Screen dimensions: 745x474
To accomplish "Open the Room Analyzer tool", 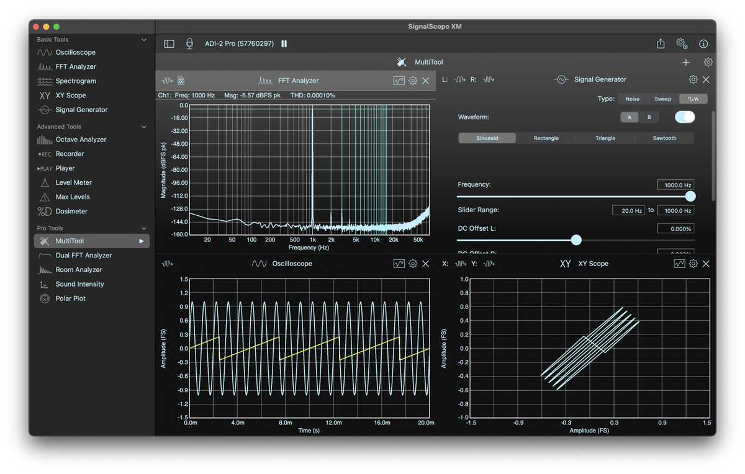I will [79, 270].
